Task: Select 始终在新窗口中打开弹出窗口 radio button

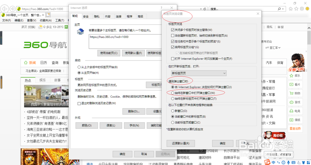Action: (172, 93)
